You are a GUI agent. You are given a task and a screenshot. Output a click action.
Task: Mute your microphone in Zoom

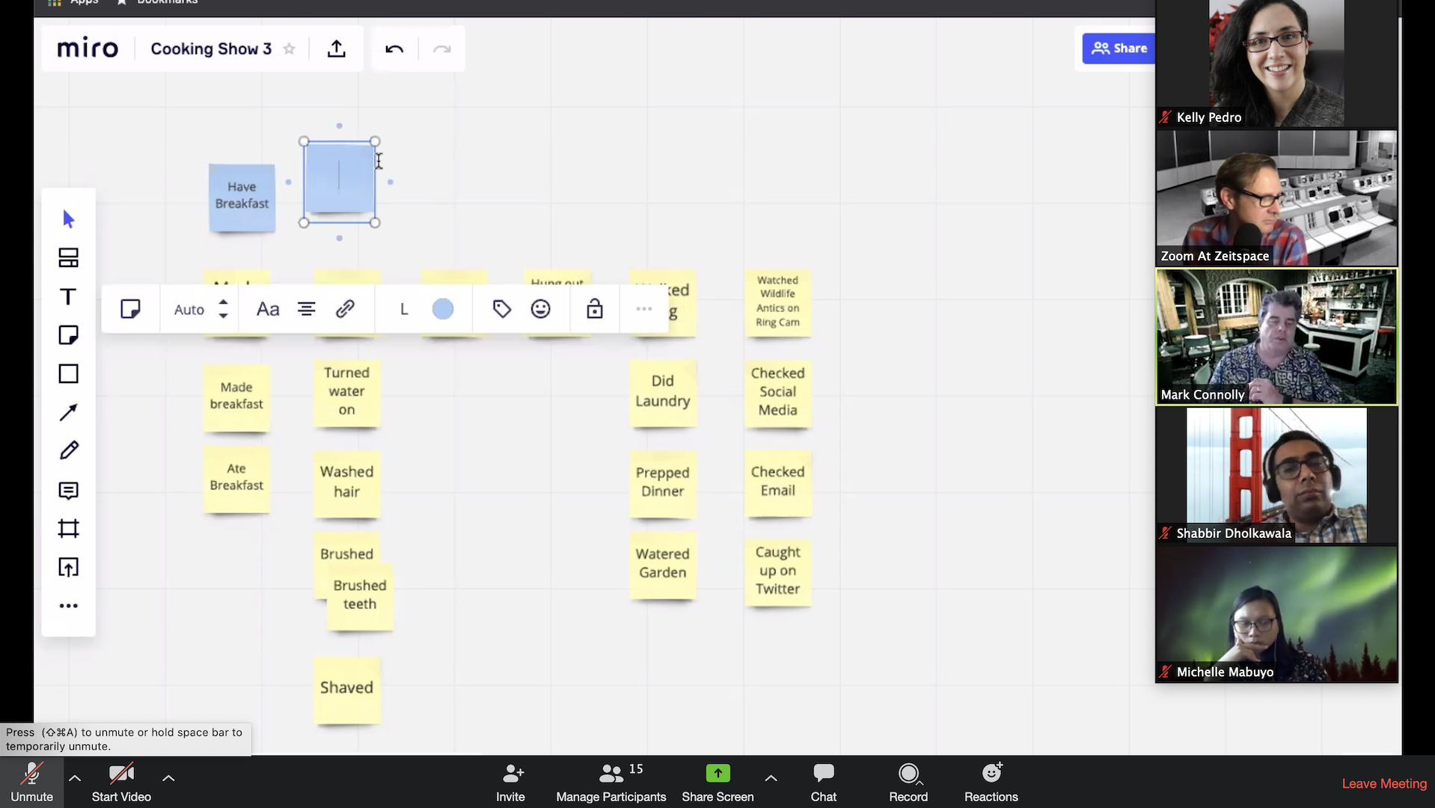31,782
